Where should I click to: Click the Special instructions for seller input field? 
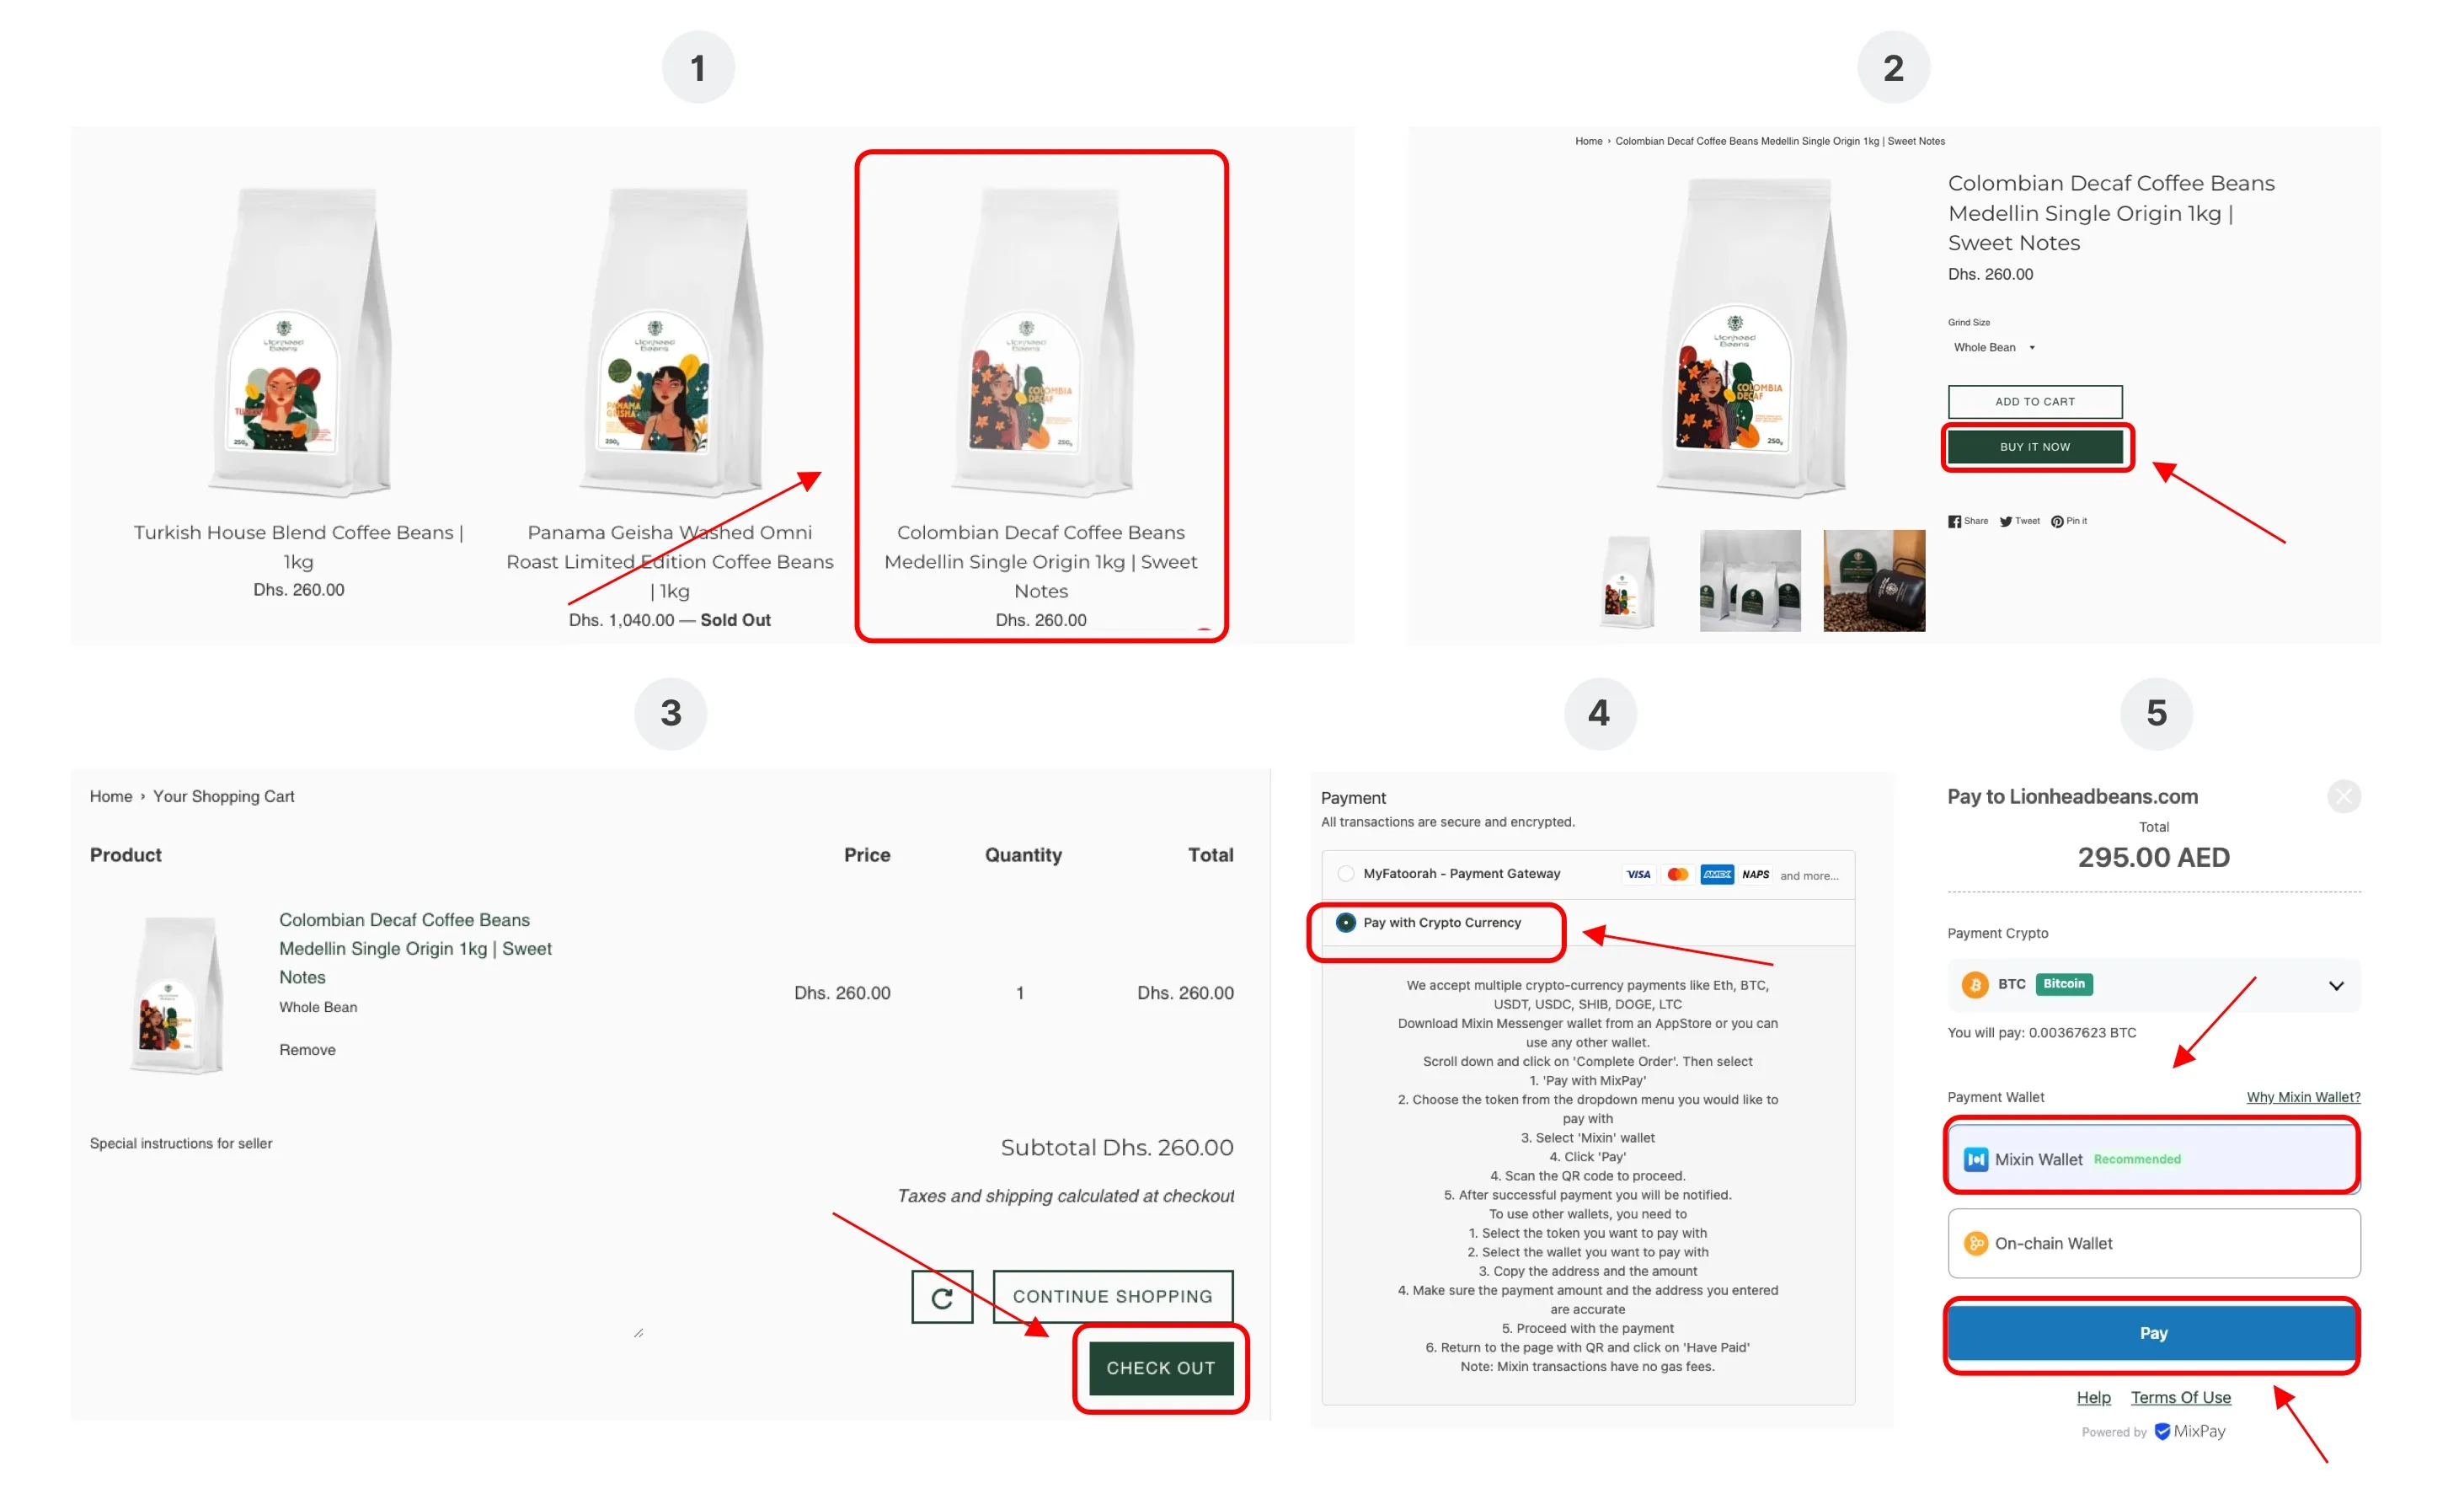[361, 1249]
